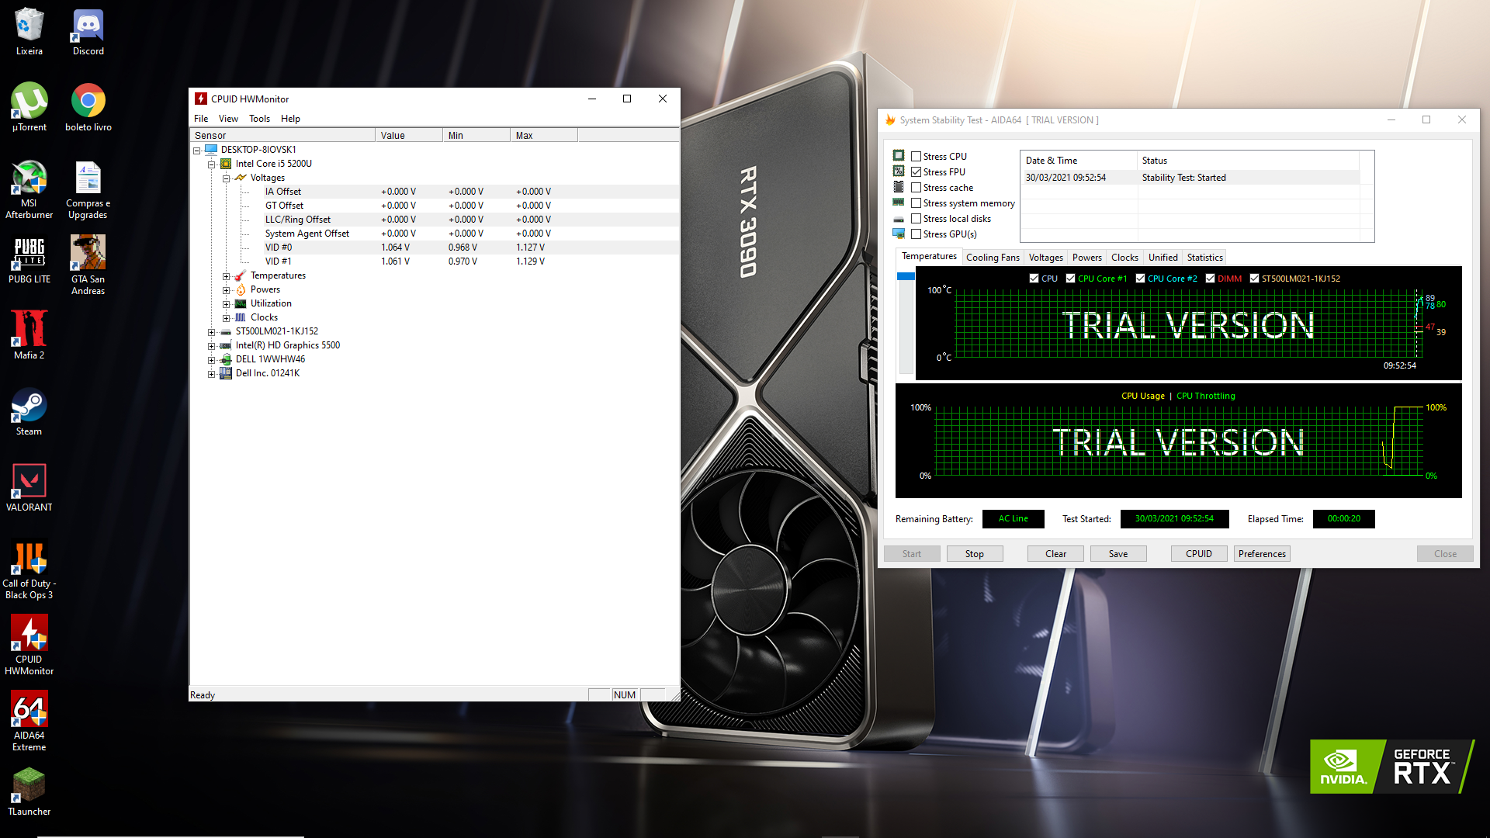
Task: Enable the Stress CPU checkbox
Action: point(916,156)
